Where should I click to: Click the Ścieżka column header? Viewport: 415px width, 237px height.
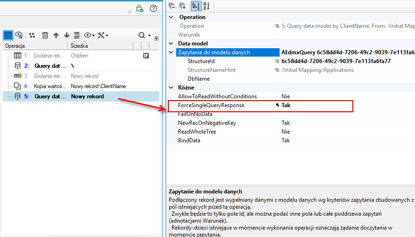tap(101, 46)
